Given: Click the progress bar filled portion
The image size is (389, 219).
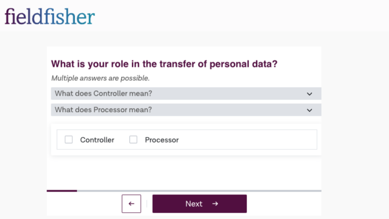Looking at the screenshot, I should coord(62,191).
